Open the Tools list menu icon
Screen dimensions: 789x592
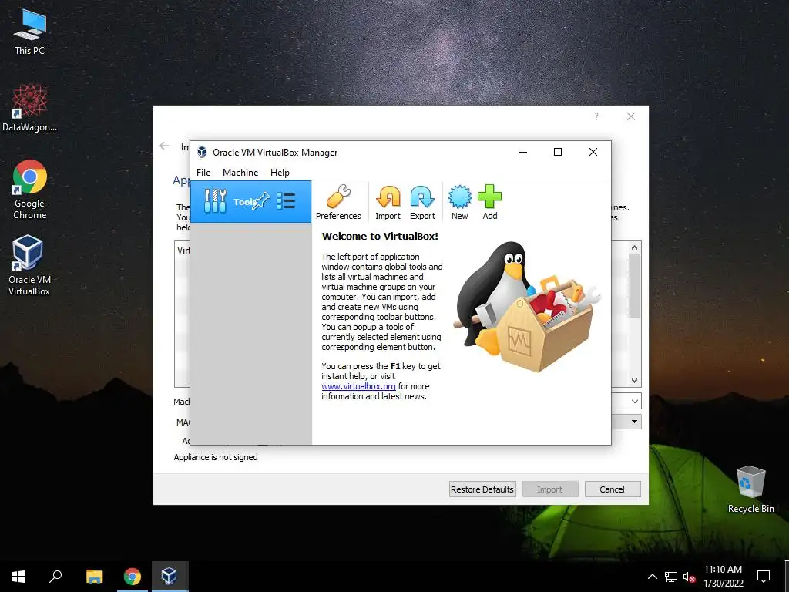click(286, 201)
